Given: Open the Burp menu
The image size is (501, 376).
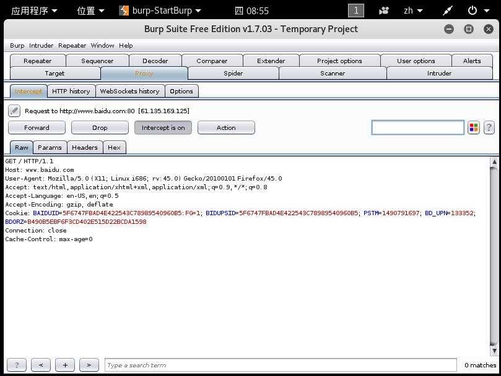Looking at the screenshot, I should (17, 45).
